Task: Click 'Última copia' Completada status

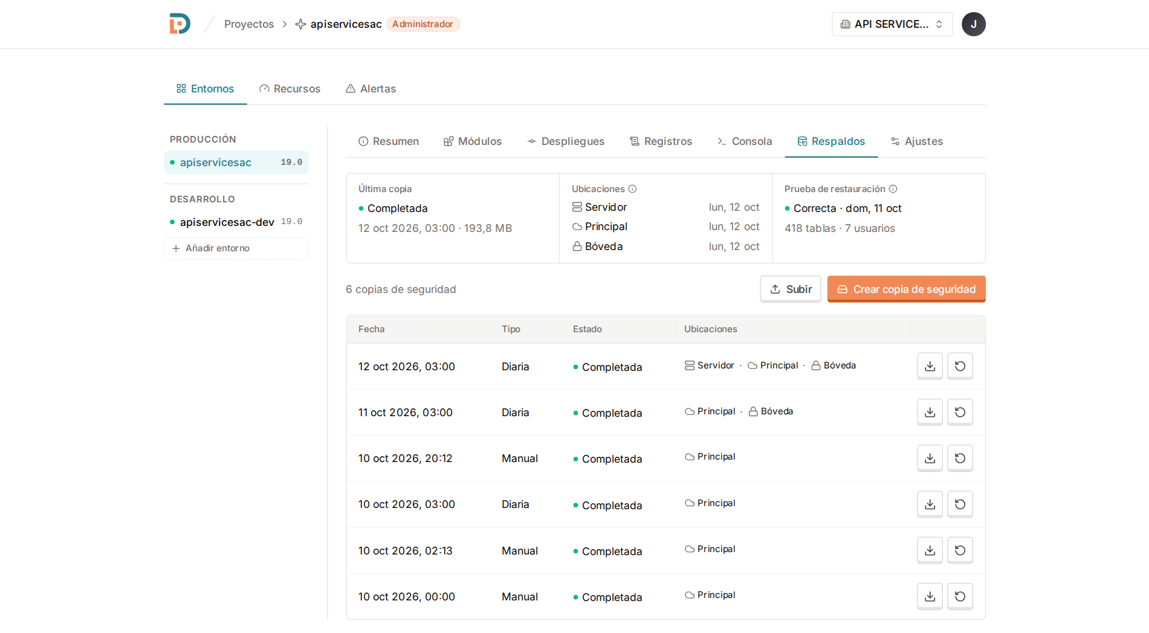Action: [x=393, y=208]
